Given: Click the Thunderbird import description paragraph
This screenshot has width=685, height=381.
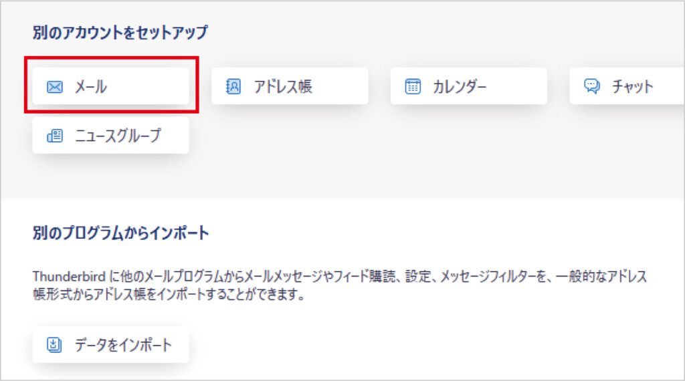Looking at the screenshot, I should click(x=340, y=285).
